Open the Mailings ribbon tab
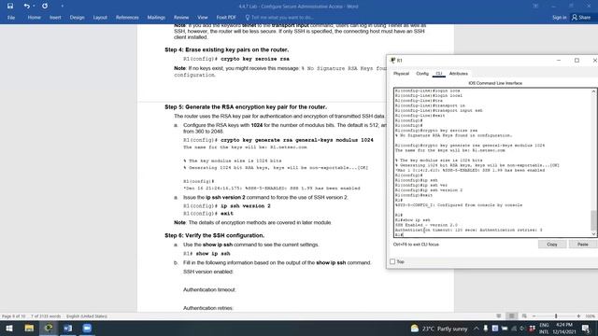Viewport: 598px width, 336px height. 156,18
